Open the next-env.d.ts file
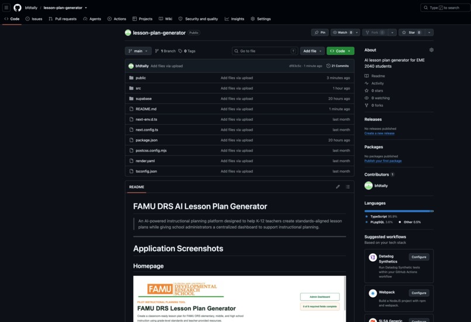The width and height of the screenshot is (471, 322). point(146,120)
